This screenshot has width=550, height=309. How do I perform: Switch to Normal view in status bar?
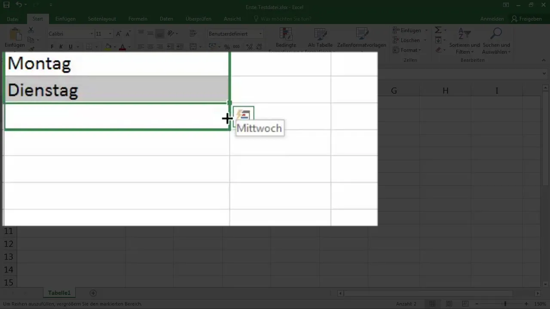coord(433,304)
